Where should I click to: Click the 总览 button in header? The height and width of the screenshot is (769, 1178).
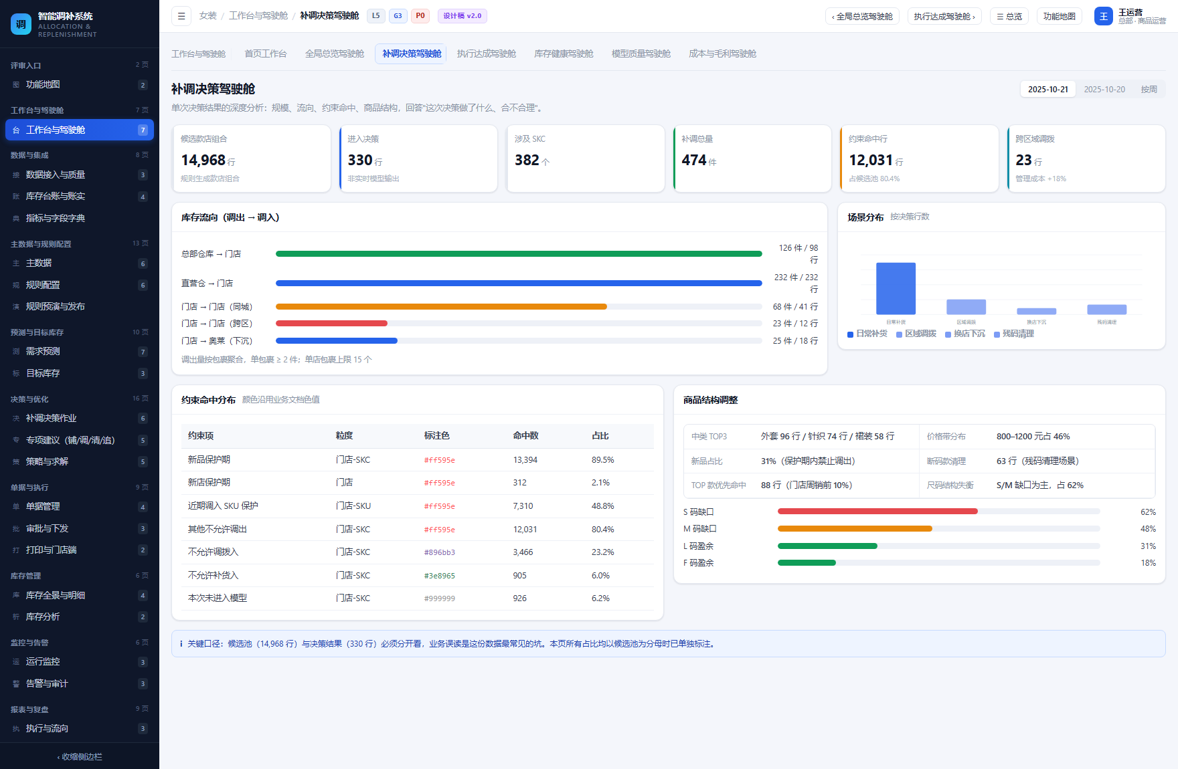coord(1009,16)
